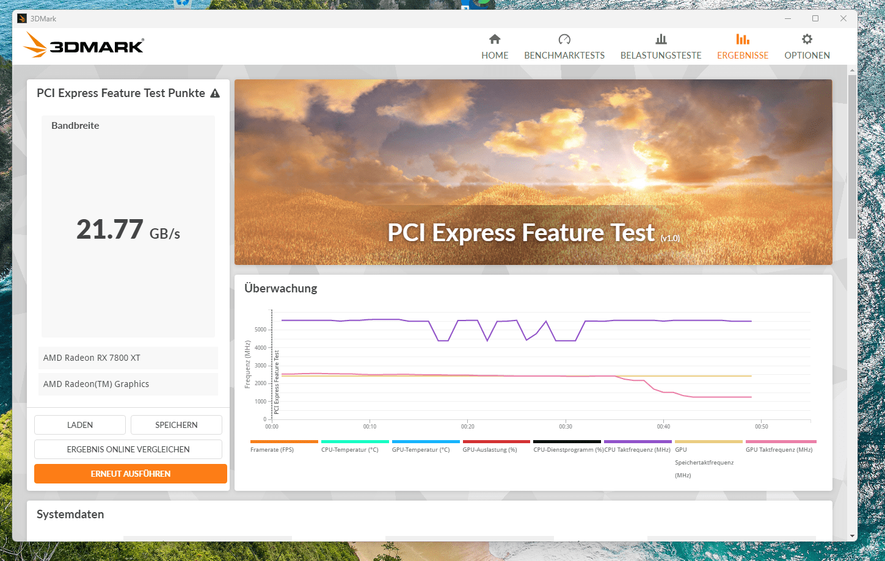Click the ERNEUT AUSFÜHREN button
The height and width of the screenshot is (561, 885).
pyautogui.click(x=131, y=474)
